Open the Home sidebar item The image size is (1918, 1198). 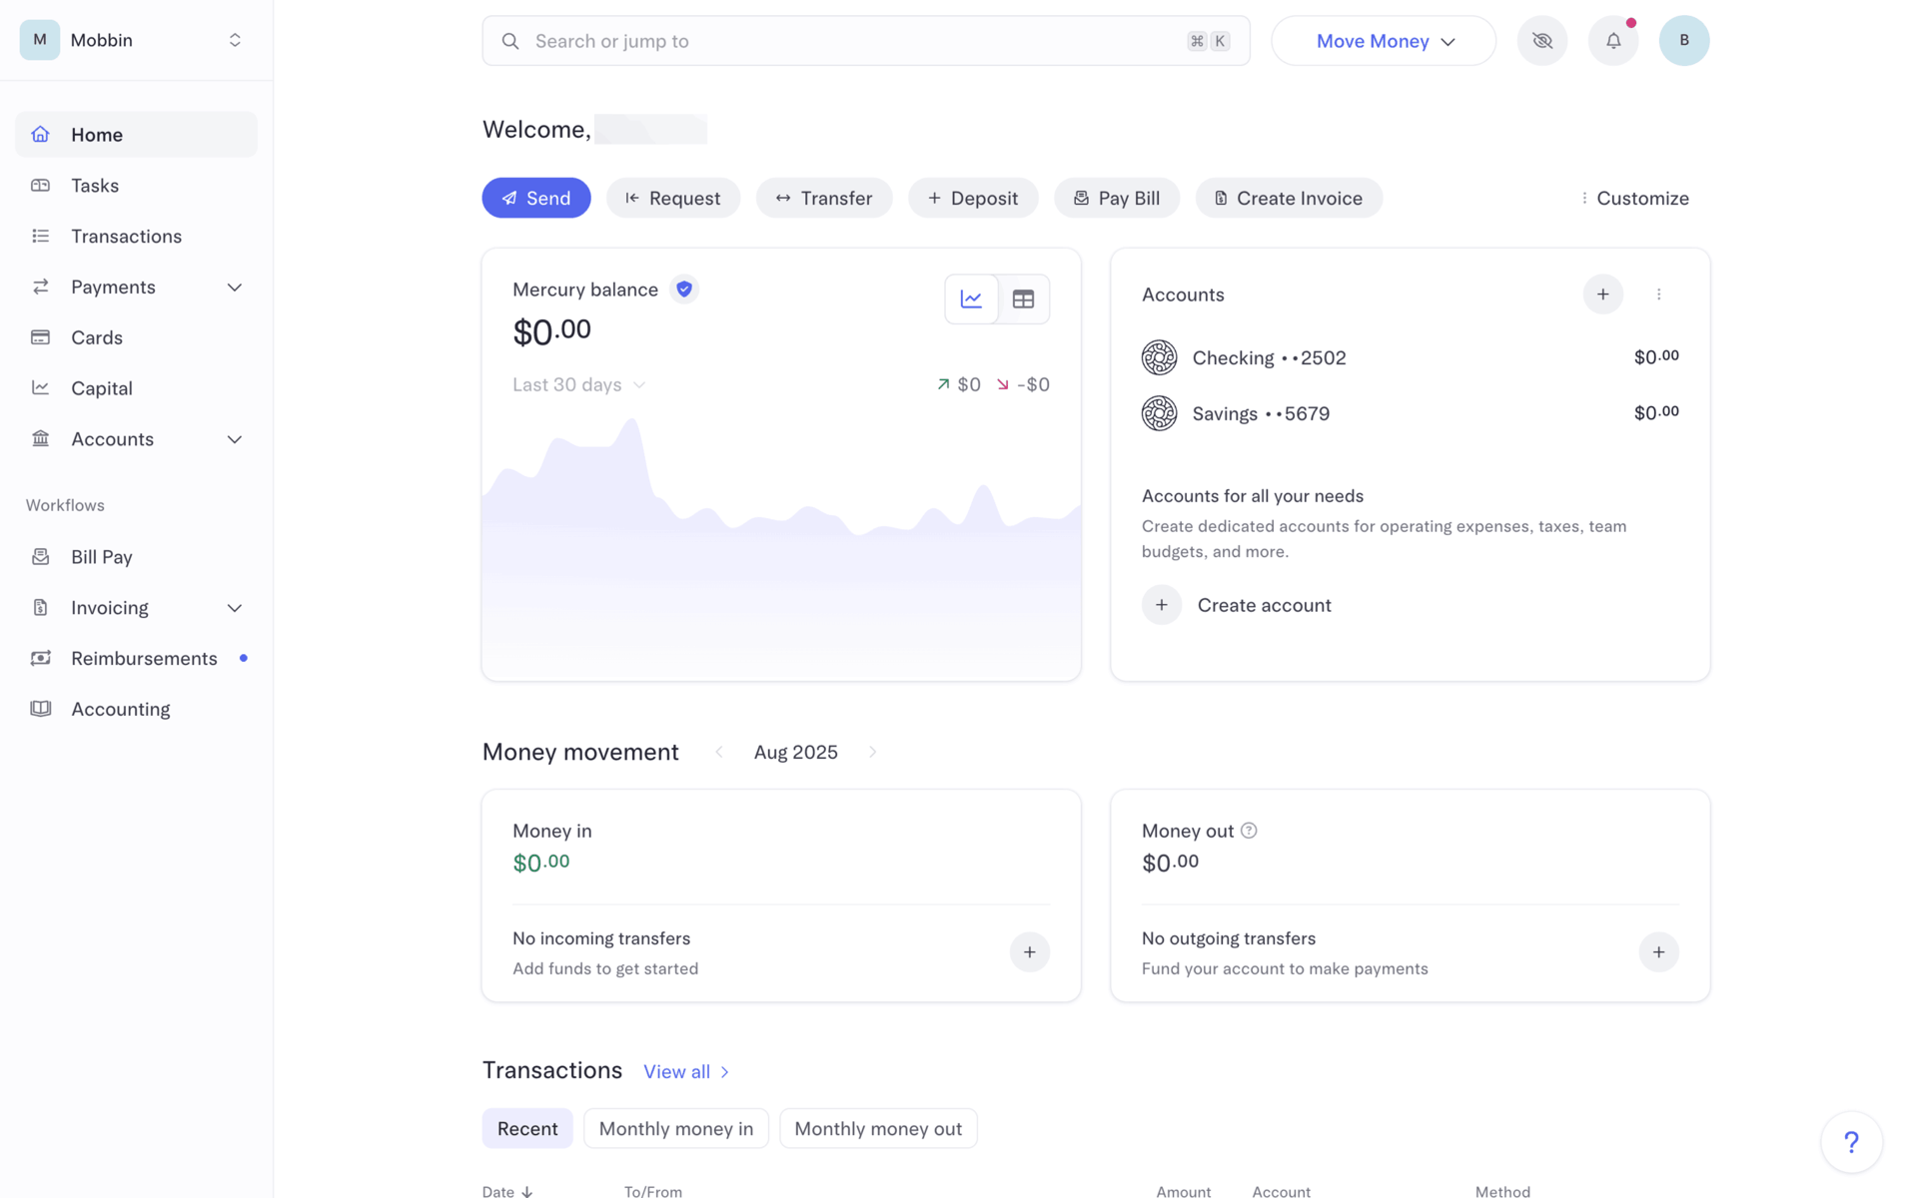click(136, 135)
